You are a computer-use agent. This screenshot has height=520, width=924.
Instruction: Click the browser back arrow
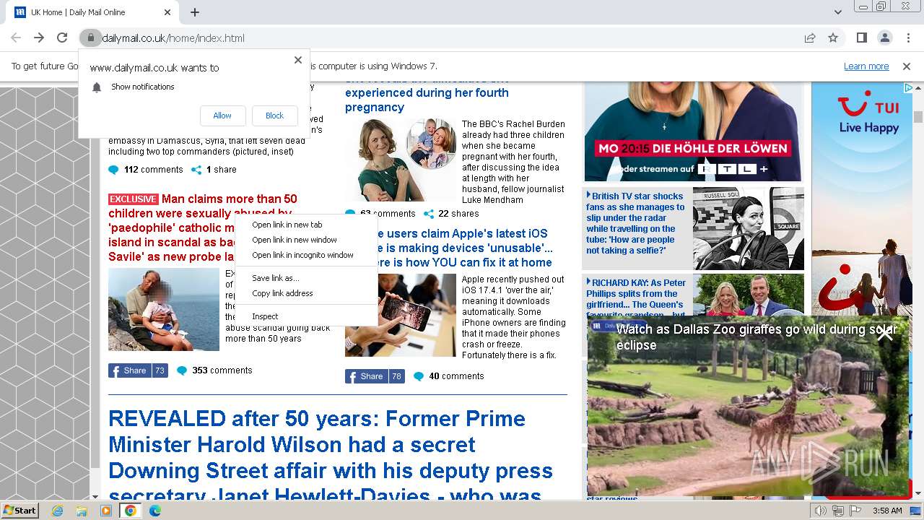pos(16,38)
